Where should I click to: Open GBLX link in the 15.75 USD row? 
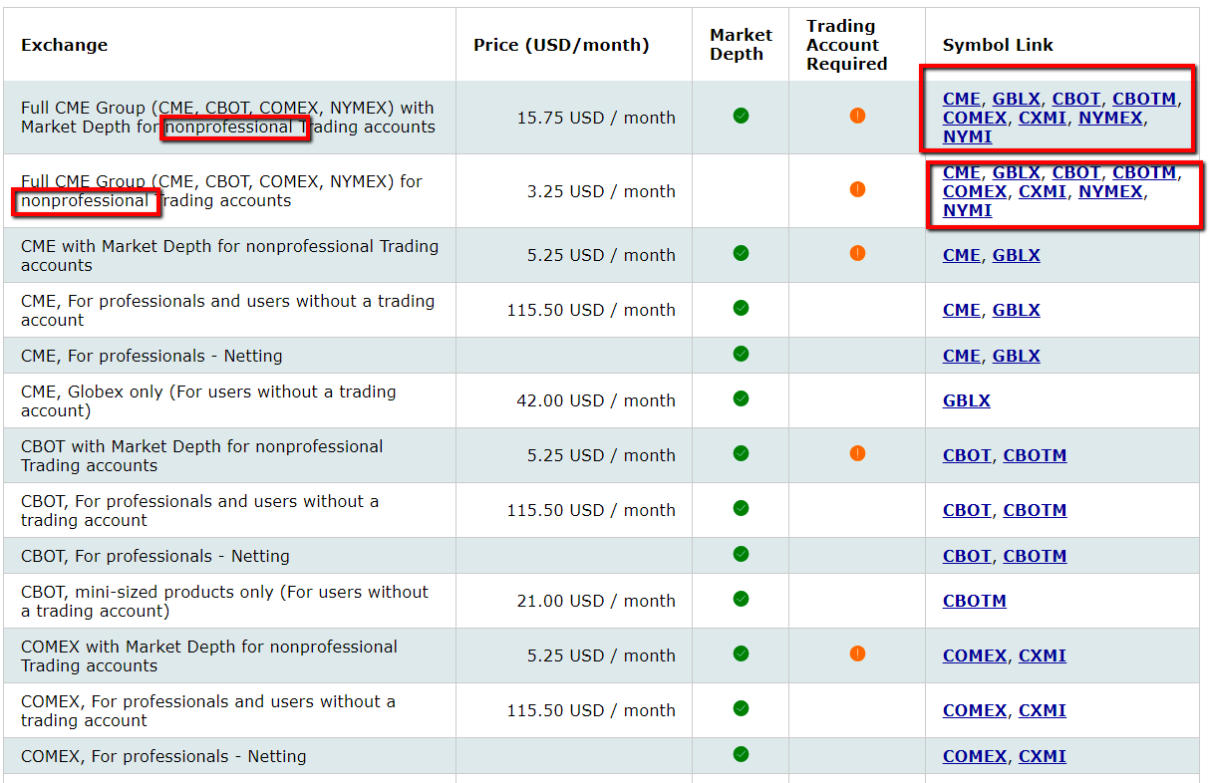tap(1016, 99)
